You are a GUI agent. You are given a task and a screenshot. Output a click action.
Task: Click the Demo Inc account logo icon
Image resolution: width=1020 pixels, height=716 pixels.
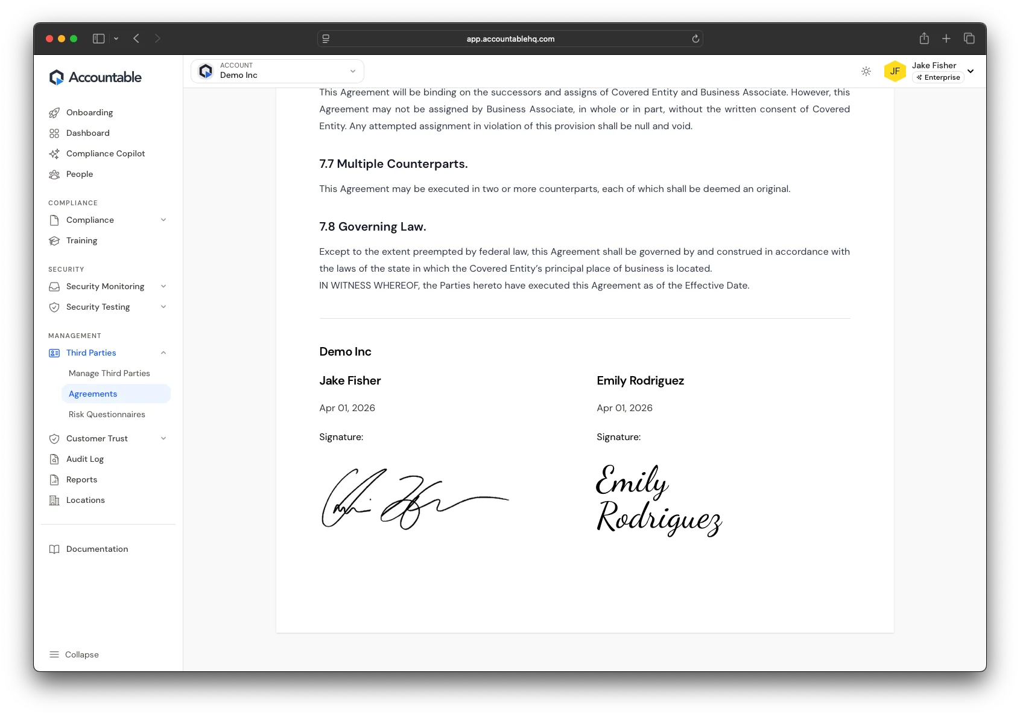(206, 71)
